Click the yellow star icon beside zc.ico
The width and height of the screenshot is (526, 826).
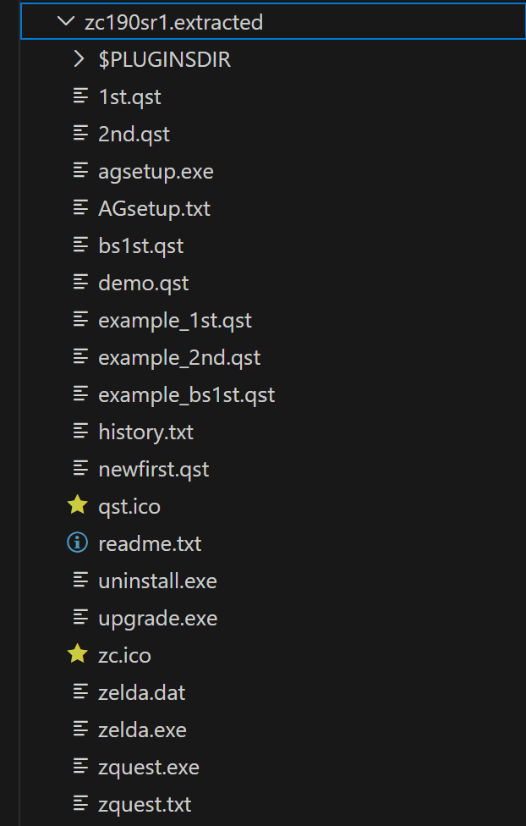pyautogui.click(x=78, y=654)
